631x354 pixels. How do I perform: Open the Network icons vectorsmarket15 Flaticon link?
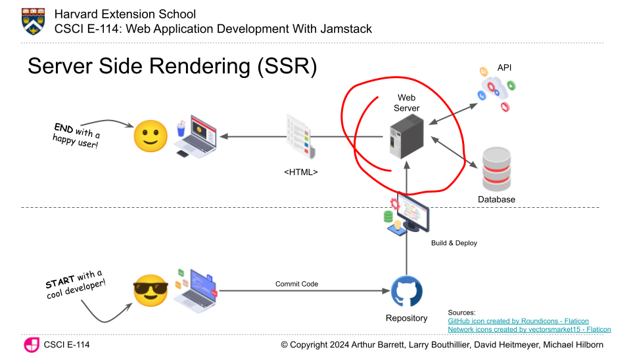pos(529,330)
